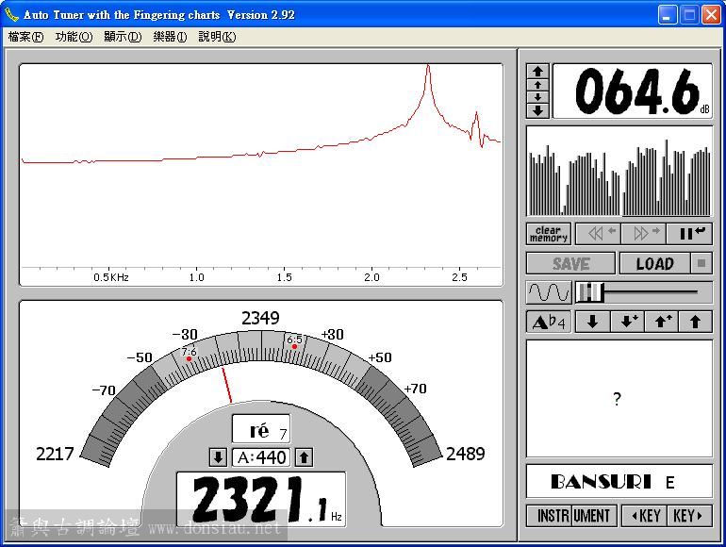This screenshot has height=547, width=726.
Task: Click the LOAD button
Action: coord(654,263)
